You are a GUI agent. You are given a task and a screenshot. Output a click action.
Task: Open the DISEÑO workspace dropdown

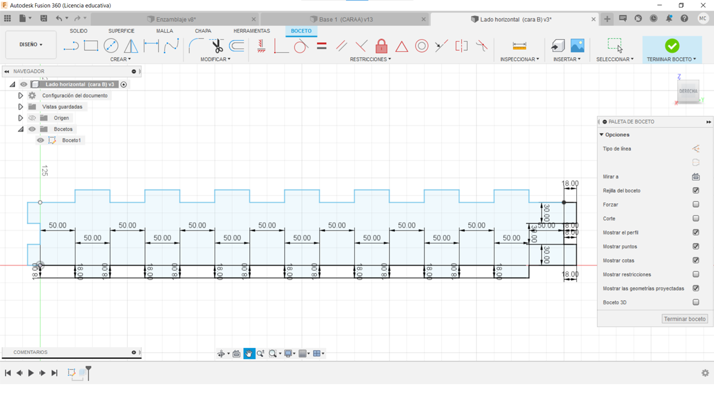[x=31, y=45]
